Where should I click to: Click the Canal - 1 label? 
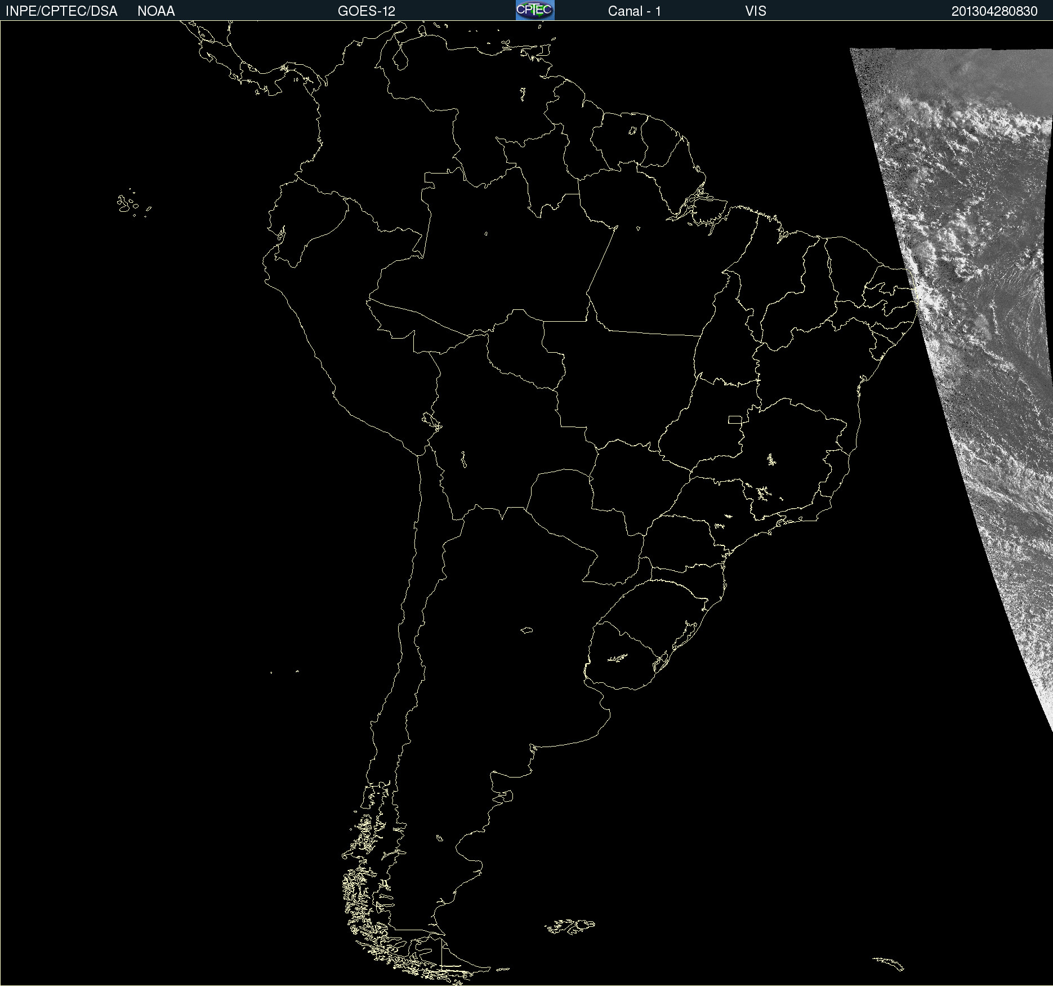pyautogui.click(x=635, y=11)
